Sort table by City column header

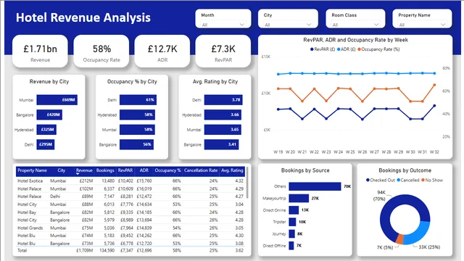61,170
